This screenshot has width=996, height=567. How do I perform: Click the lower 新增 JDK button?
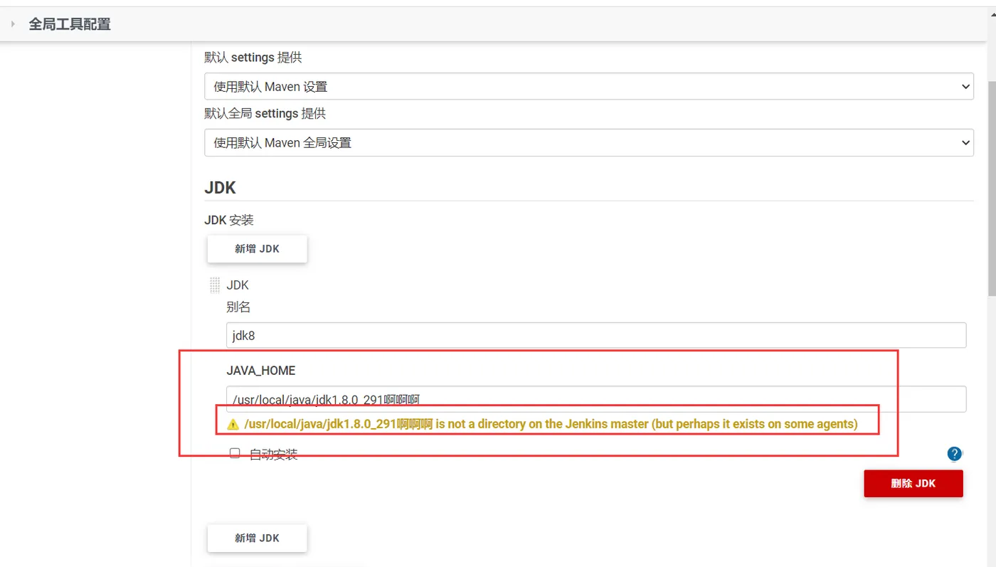coord(258,539)
